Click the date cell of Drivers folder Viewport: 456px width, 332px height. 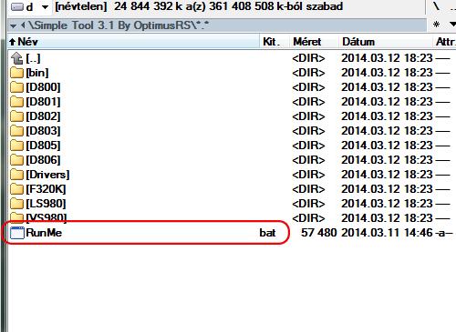tap(387, 175)
